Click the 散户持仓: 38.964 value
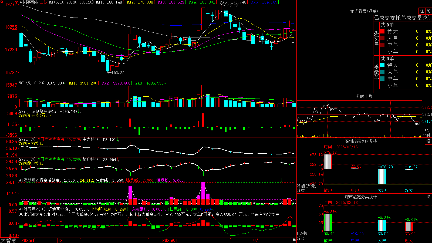This screenshot has width=432, height=243. 99,160
